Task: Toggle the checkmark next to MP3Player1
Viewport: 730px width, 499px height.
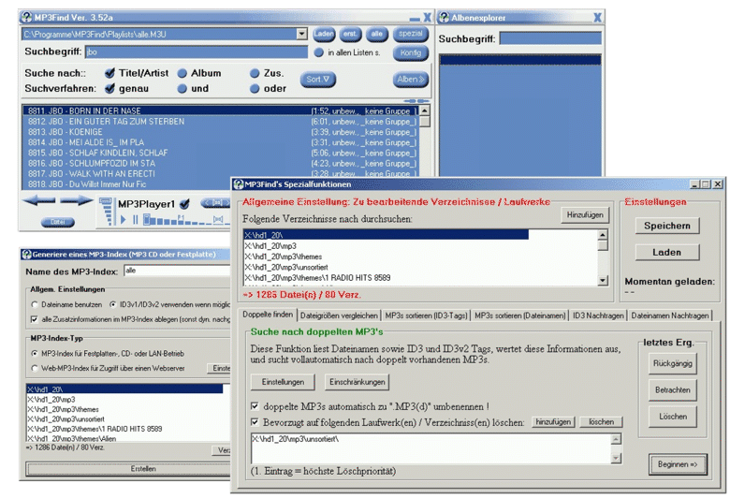Action: coord(184,204)
